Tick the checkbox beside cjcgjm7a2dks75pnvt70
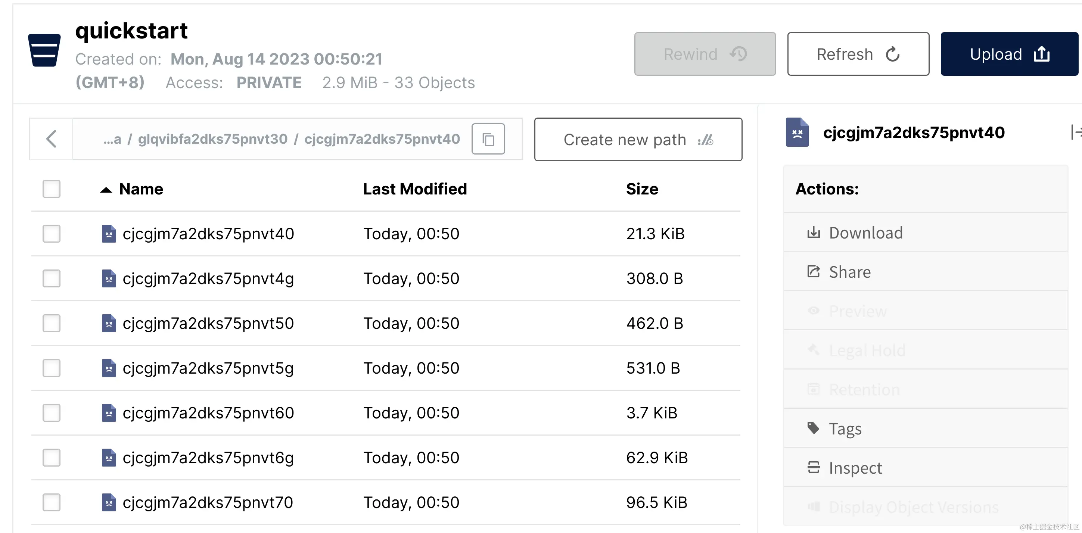The width and height of the screenshot is (1082, 533). click(51, 502)
